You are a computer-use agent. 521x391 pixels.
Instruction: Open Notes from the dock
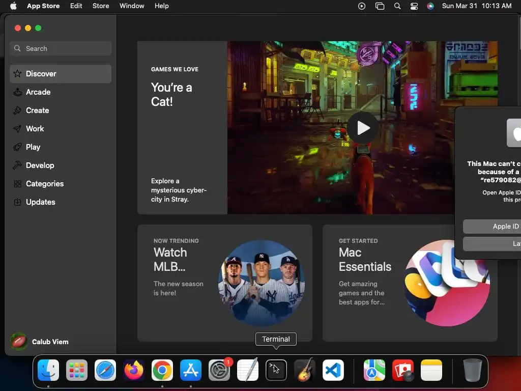click(431, 370)
